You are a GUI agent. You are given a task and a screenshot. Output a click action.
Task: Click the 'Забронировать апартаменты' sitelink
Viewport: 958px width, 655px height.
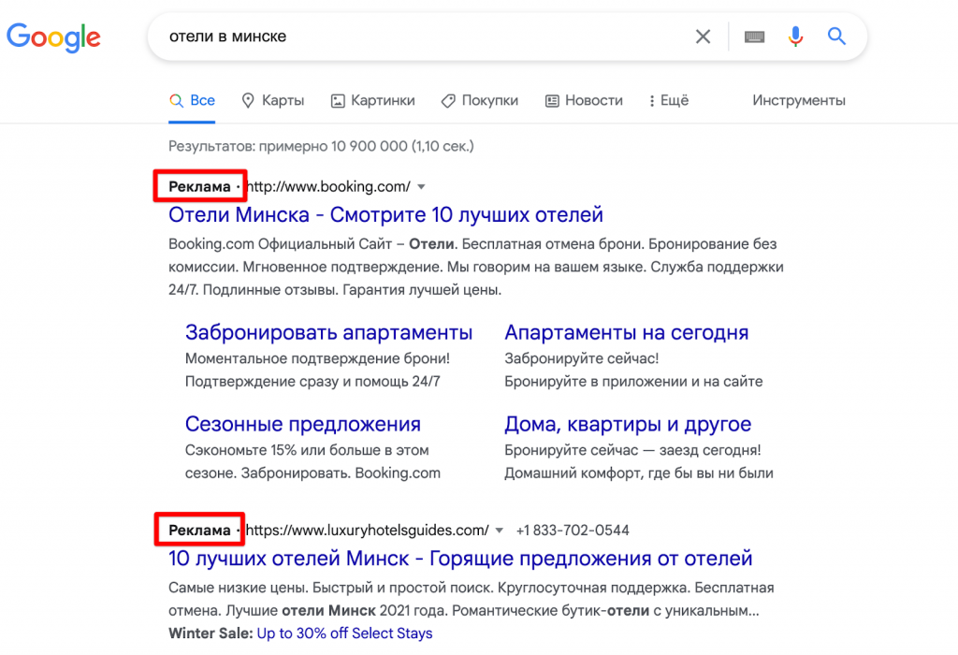click(328, 332)
